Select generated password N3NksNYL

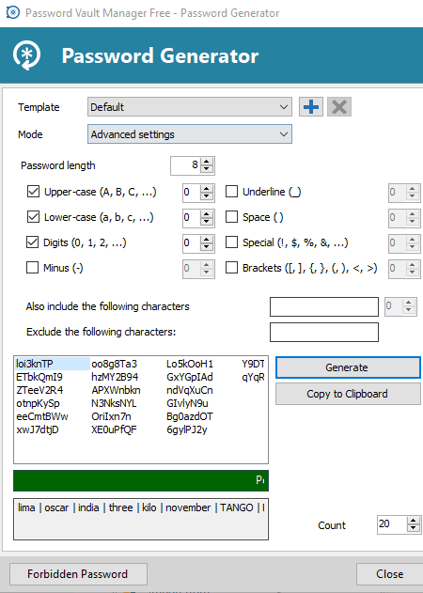click(114, 403)
